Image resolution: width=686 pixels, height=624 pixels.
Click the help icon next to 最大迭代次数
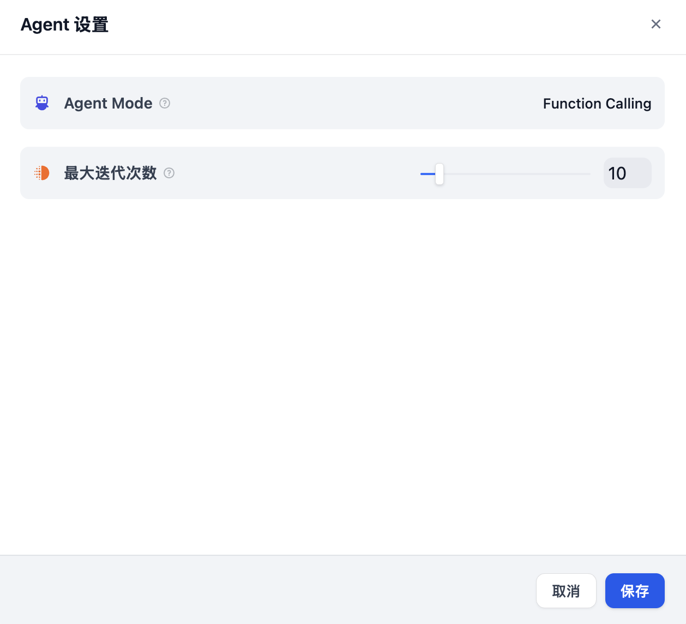pos(169,173)
